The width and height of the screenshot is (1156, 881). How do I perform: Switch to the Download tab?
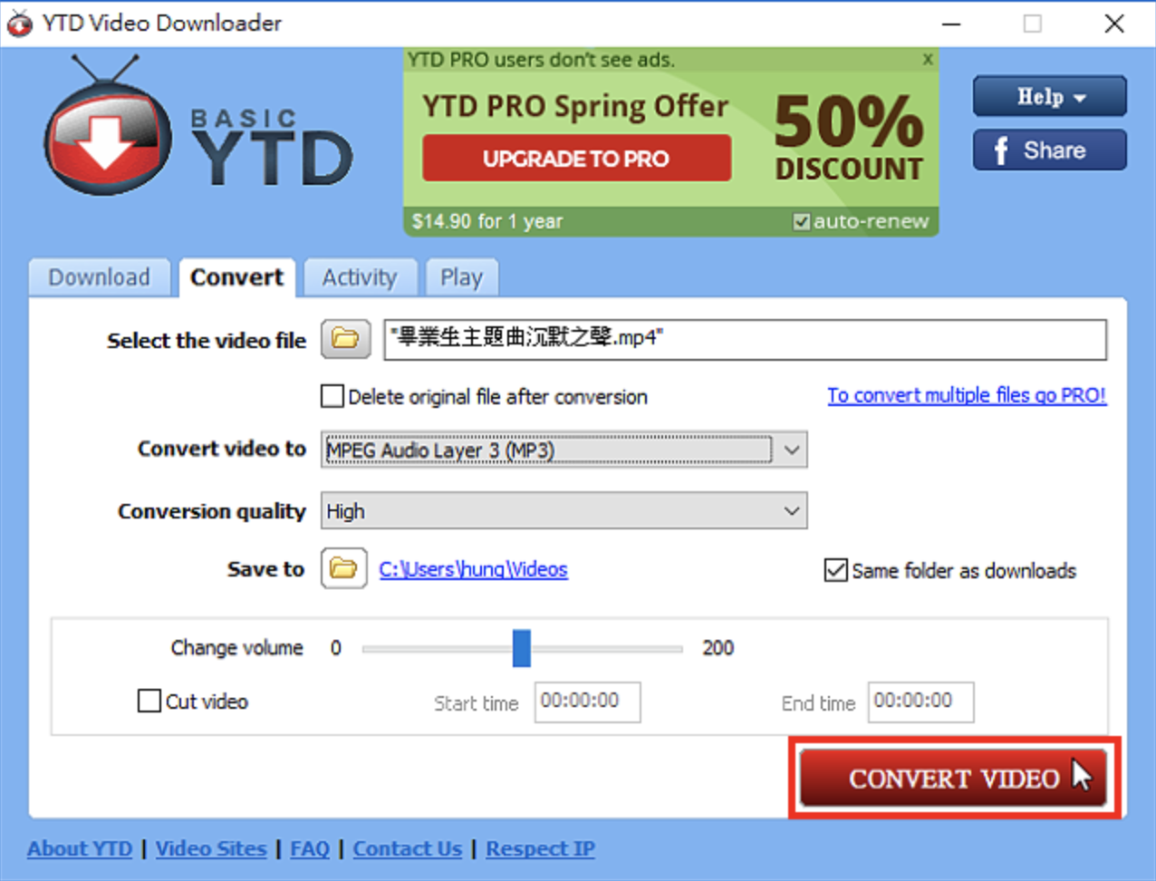[x=100, y=277]
